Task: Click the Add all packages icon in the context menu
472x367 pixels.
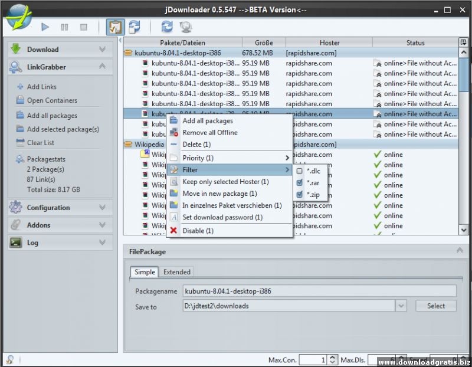Action: (x=173, y=120)
